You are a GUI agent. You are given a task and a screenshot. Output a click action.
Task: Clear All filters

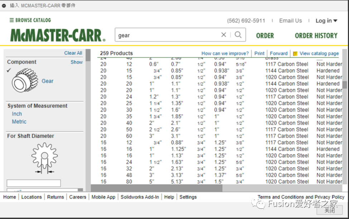click(73, 53)
